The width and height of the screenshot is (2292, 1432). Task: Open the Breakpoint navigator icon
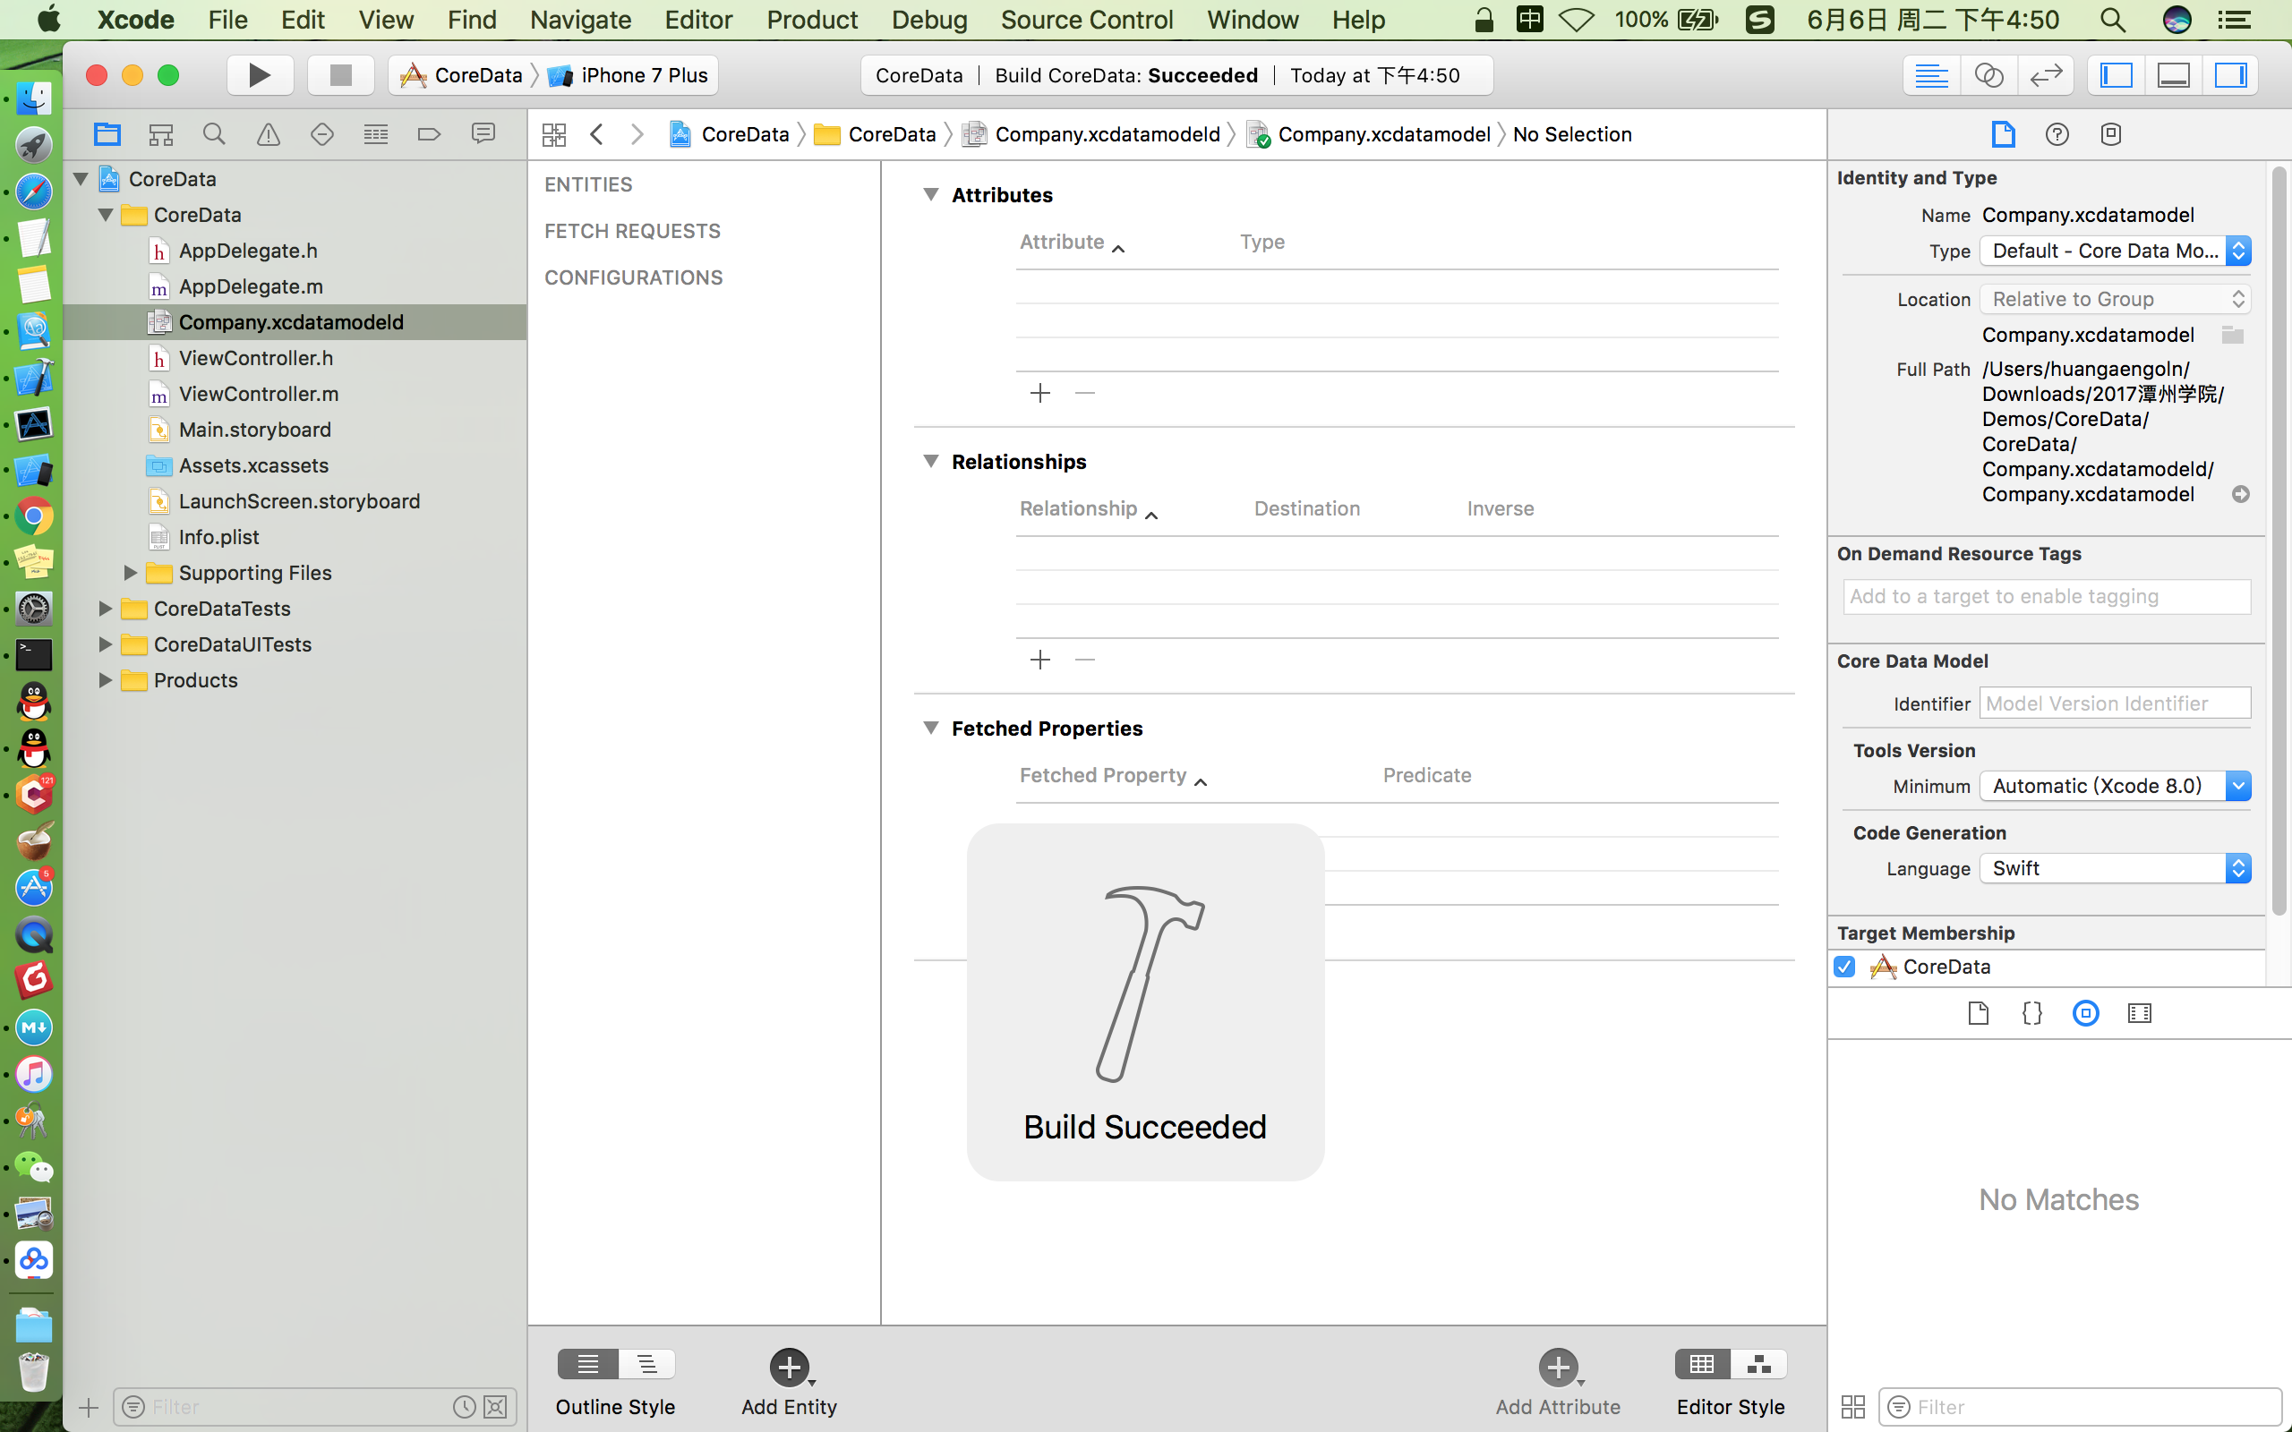click(429, 134)
